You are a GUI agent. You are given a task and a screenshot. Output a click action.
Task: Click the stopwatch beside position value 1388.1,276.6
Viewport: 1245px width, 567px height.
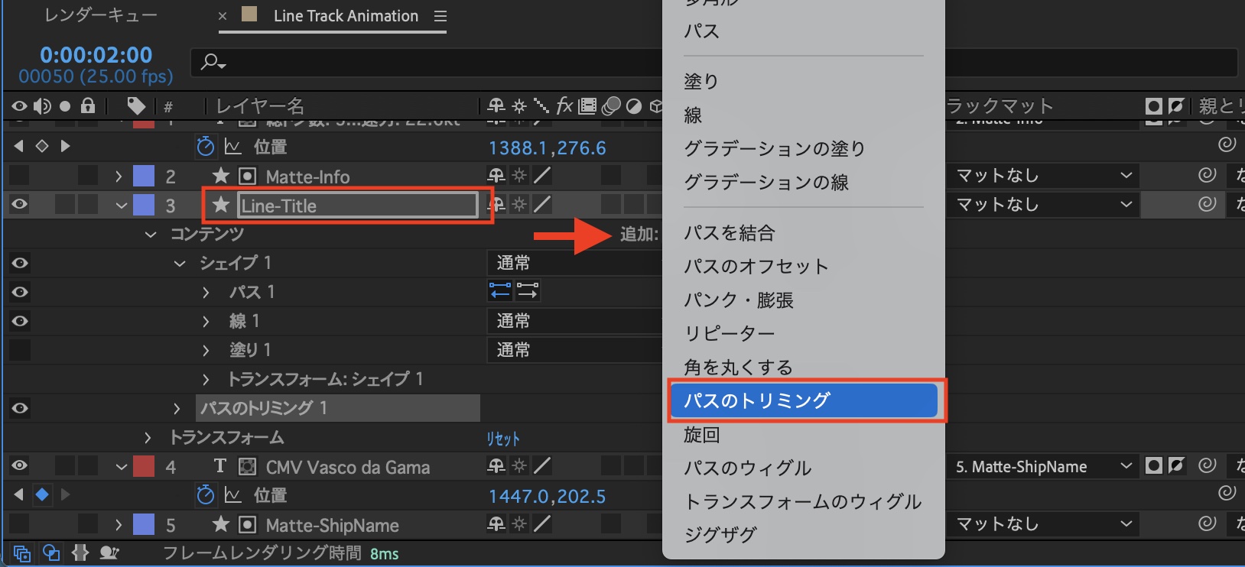point(205,147)
